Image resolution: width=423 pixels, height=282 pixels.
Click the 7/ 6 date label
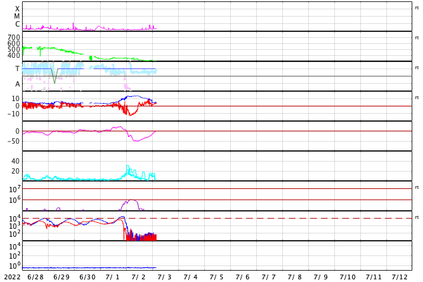242,277
